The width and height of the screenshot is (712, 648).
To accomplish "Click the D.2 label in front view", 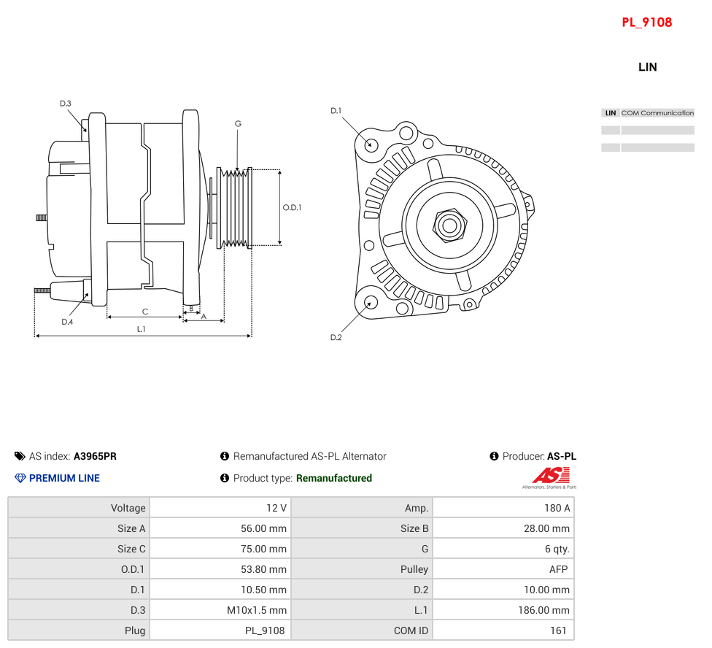I will (x=336, y=337).
